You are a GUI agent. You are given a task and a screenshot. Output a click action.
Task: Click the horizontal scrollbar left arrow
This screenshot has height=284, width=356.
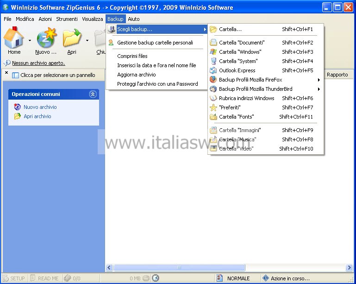[x=109, y=267]
